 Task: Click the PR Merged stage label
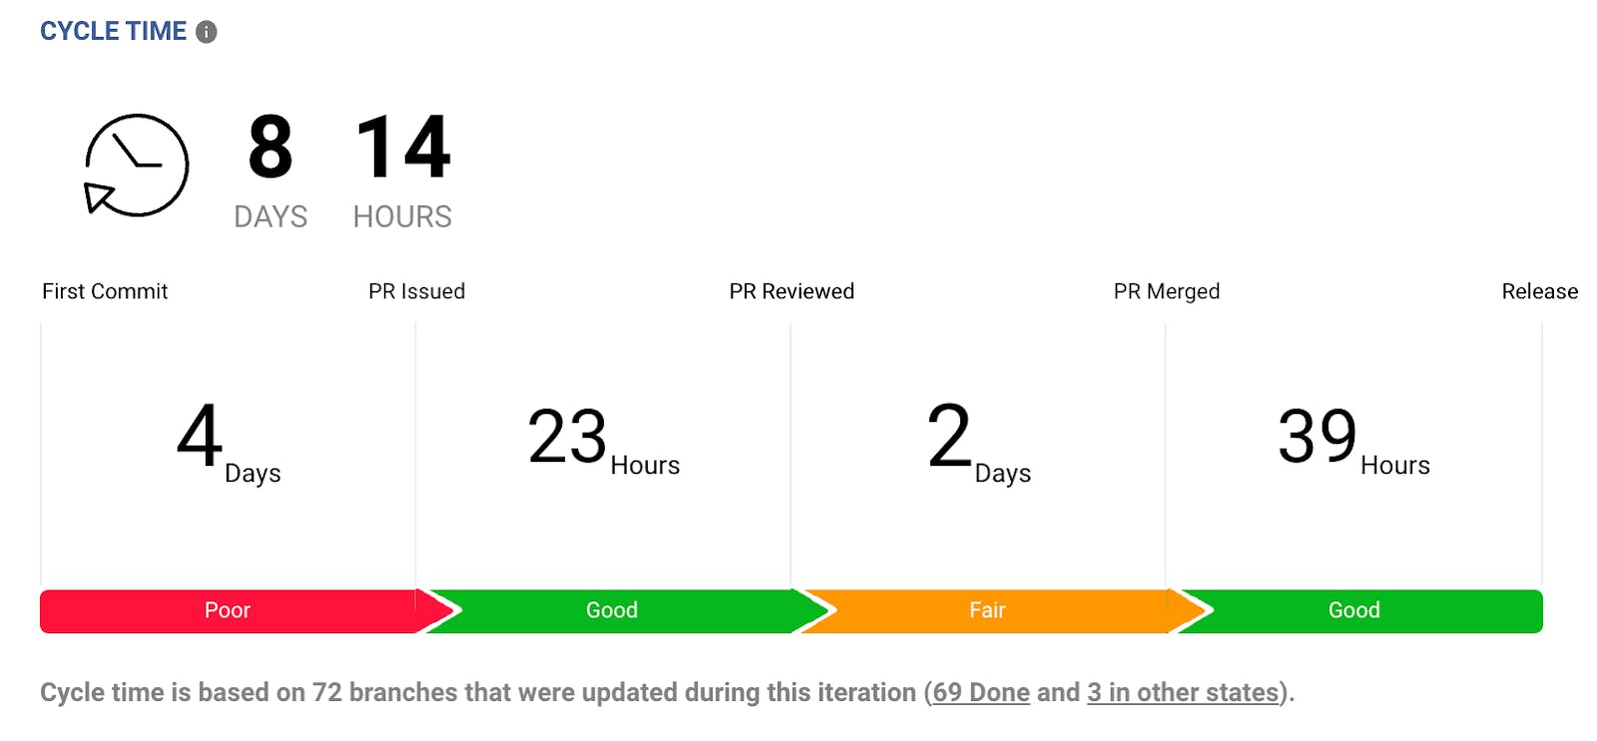1167,291
